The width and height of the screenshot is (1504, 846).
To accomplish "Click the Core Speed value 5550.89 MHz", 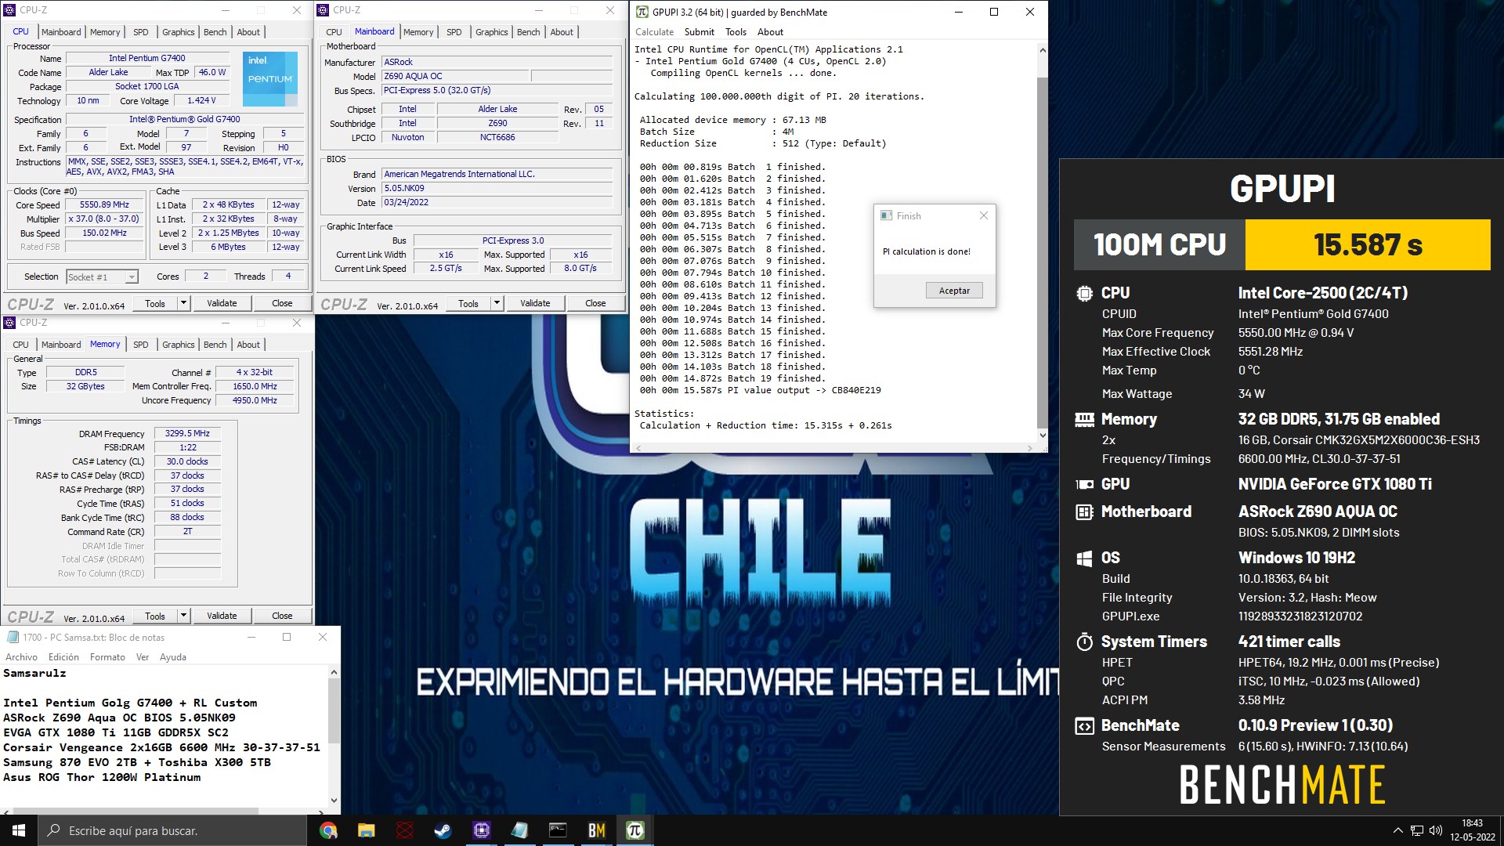I will [104, 205].
